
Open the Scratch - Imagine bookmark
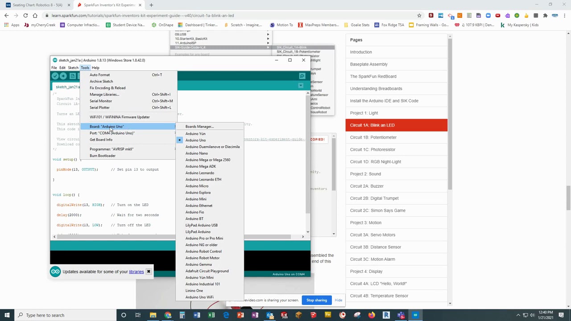coord(243,25)
